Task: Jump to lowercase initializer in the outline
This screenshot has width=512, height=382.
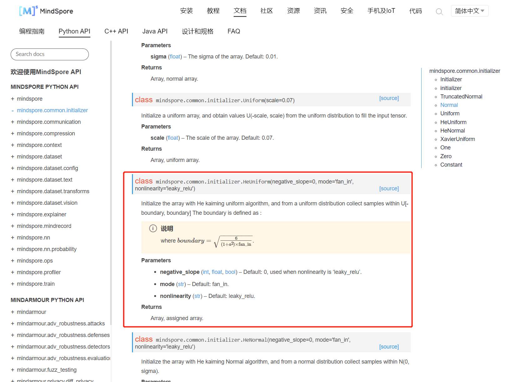Action: [x=451, y=88]
